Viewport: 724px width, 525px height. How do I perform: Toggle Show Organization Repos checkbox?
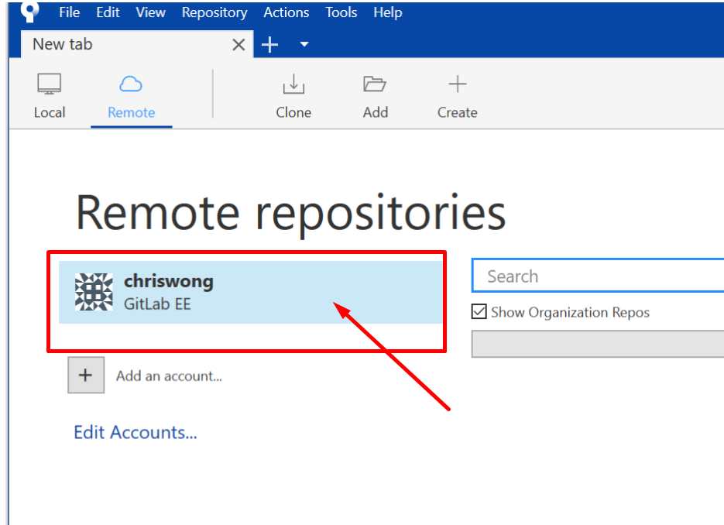tap(479, 312)
